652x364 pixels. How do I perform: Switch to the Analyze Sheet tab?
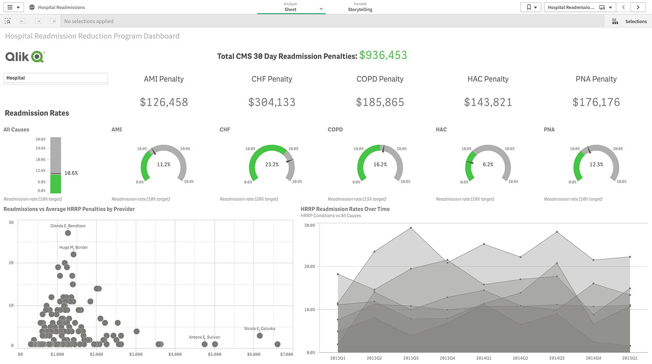pos(291,7)
